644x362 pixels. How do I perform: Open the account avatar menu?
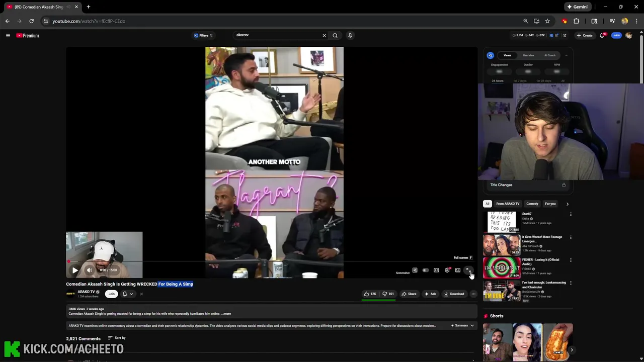tap(628, 35)
